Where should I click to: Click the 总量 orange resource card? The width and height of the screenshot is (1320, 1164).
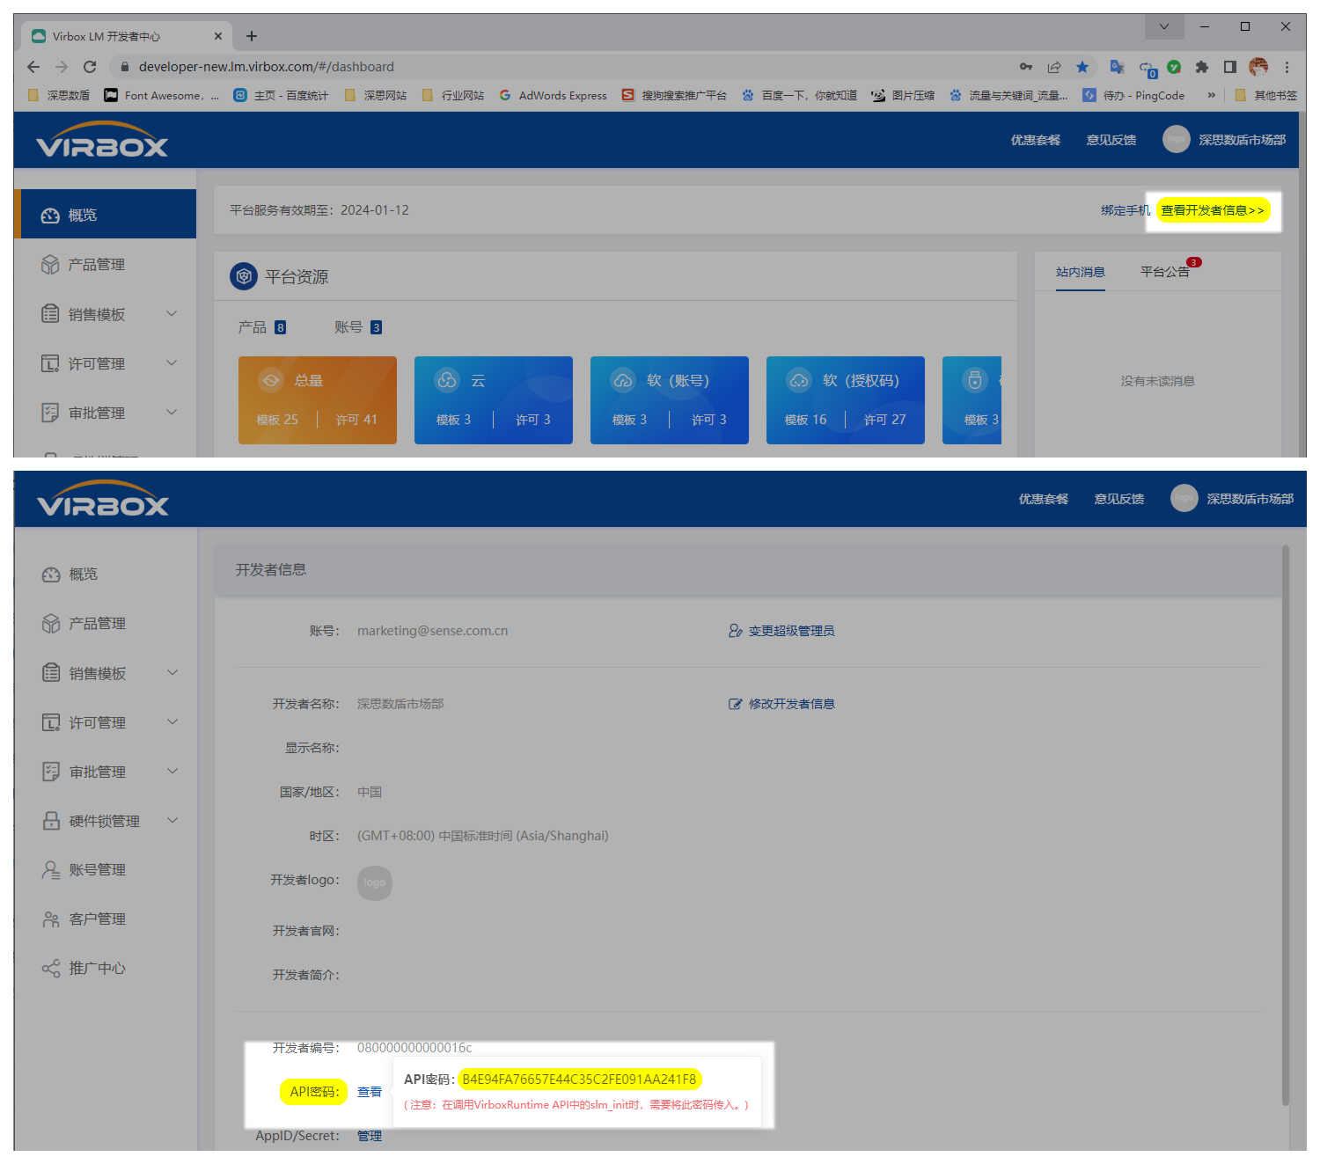pyautogui.click(x=318, y=400)
